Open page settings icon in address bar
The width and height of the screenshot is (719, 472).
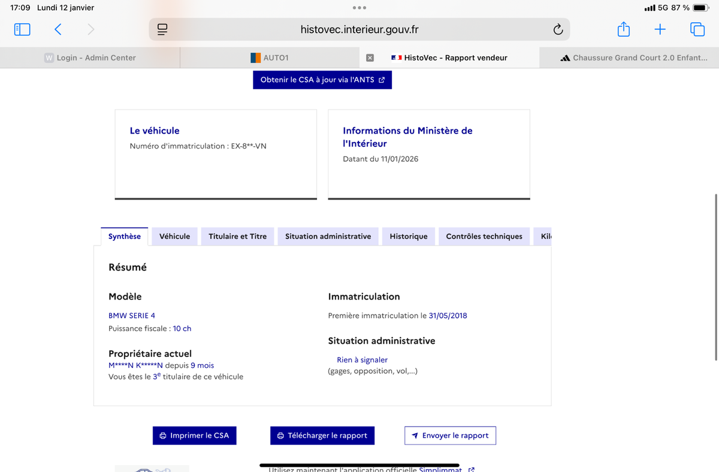pyautogui.click(x=162, y=29)
